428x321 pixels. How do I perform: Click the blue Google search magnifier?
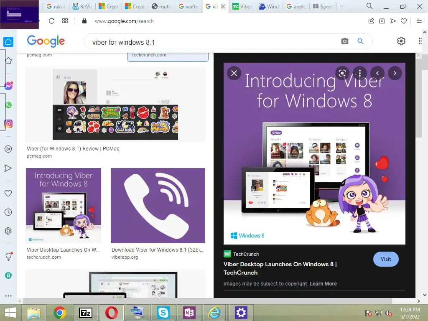coord(361,41)
